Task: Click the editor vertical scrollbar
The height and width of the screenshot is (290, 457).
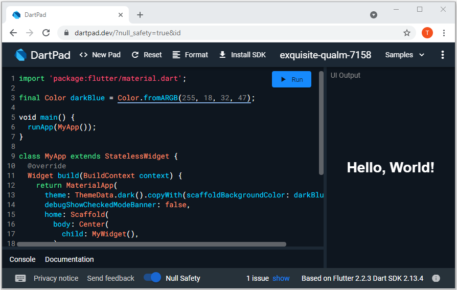Action: pos(321,123)
